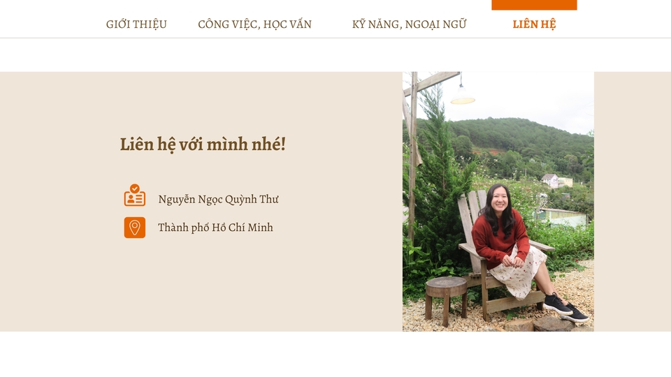This screenshot has height=377, width=671.
Task: Select the heading Liên hệ với mình nhé!
Action: (203, 145)
